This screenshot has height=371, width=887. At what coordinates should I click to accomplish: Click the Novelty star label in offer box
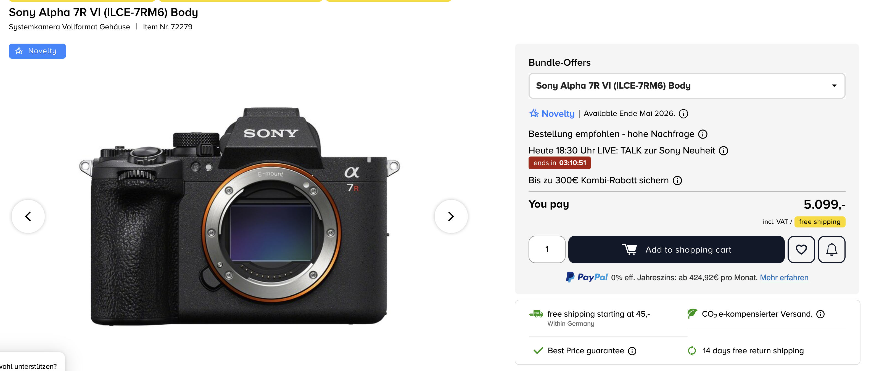coord(552,113)
